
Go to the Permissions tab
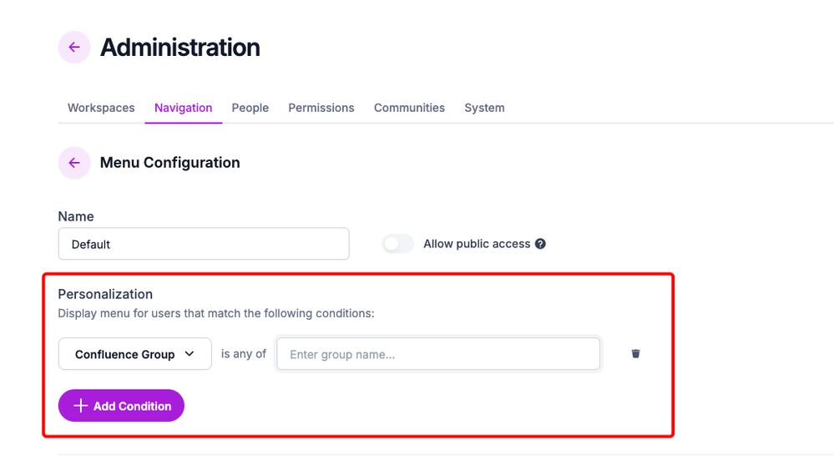tap(321, 108)
